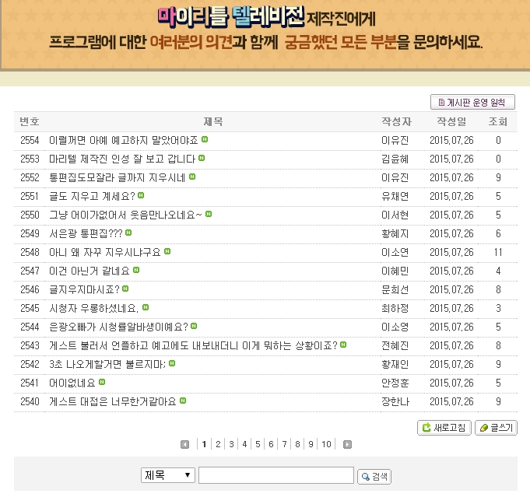Click the new-post icon on row 2548
The width and height of the screenshot is (530, 497).
(x=167, y=251)
